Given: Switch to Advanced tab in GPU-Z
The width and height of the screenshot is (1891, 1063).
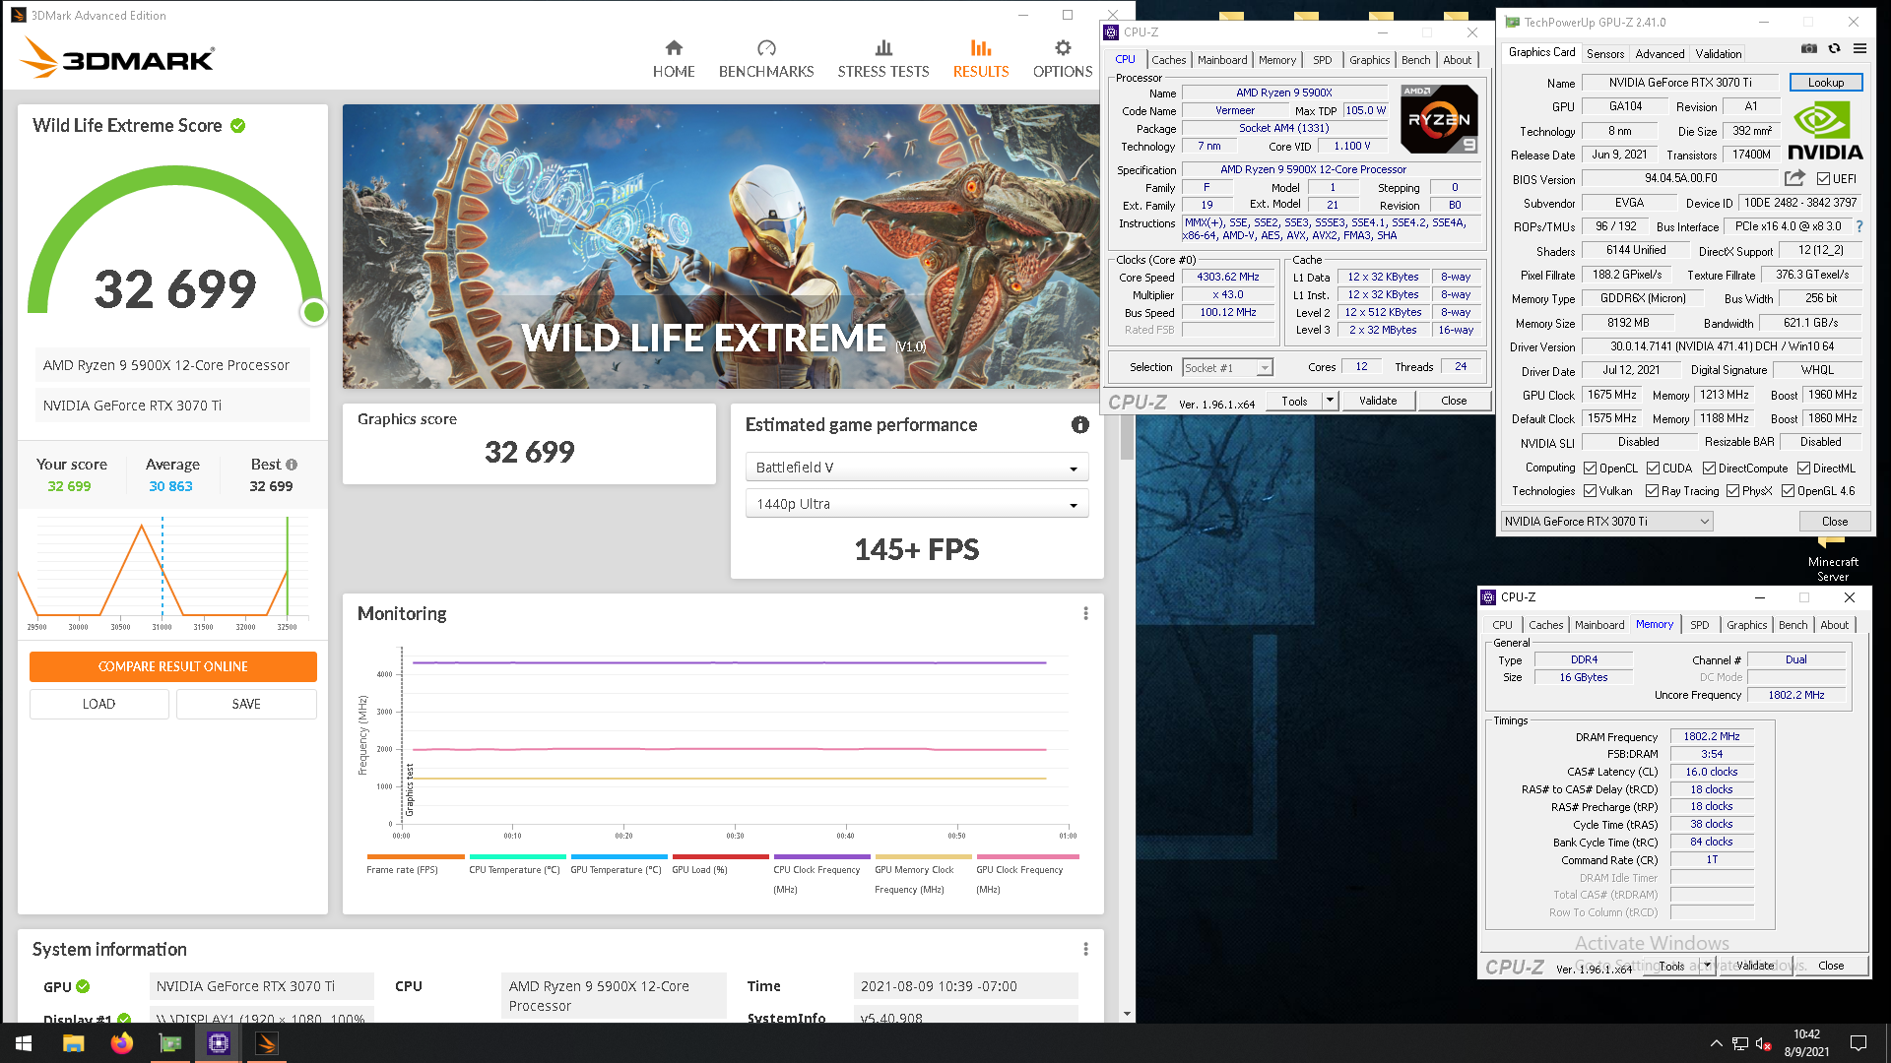Looking at the screenshot, I should [1660, 54].
